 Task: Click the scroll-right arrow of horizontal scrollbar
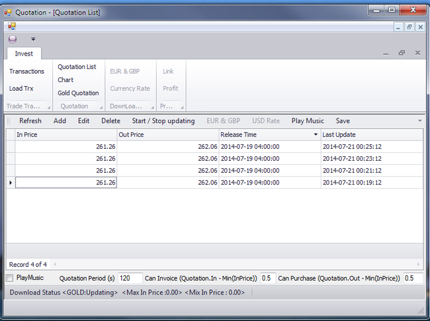click(418, 265)
